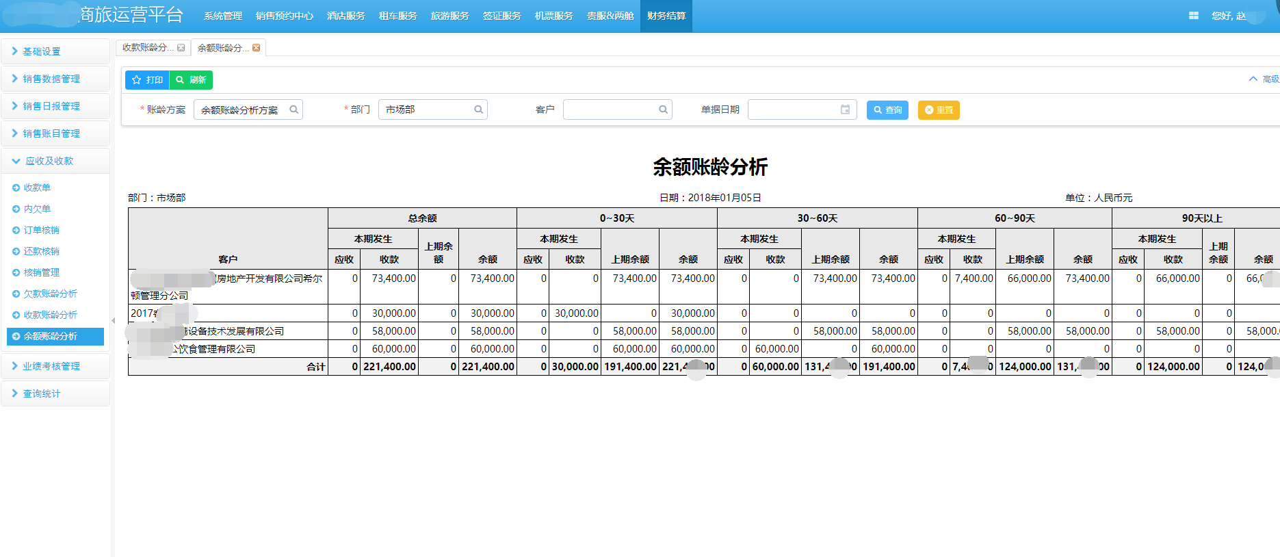This screenshot has width=1280, height=557.
Task: Expand the 业绩考核管理 menu group
Action: tap(55, 366)
